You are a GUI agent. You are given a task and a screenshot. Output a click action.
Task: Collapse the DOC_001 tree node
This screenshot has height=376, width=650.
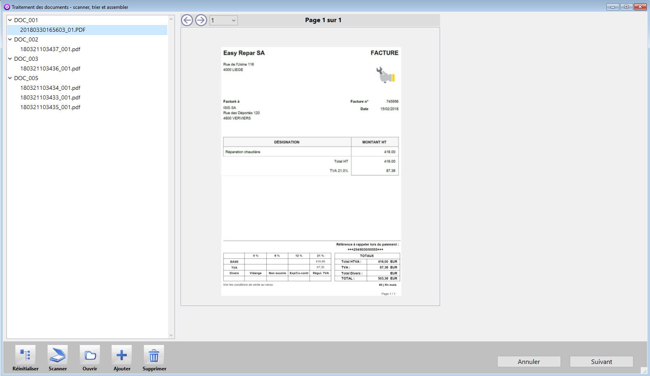pos(10,20)
